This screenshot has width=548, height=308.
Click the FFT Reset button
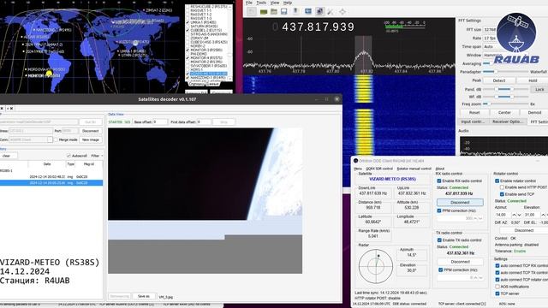[x=474, y=113]
